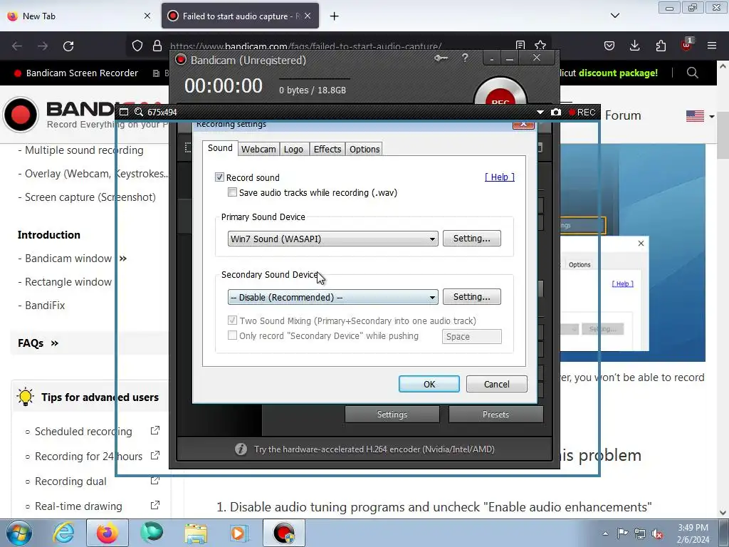Click the REC label in rectangle toolbar
Viewport: 729px width, 547px height.
click(x=582, y=112)
